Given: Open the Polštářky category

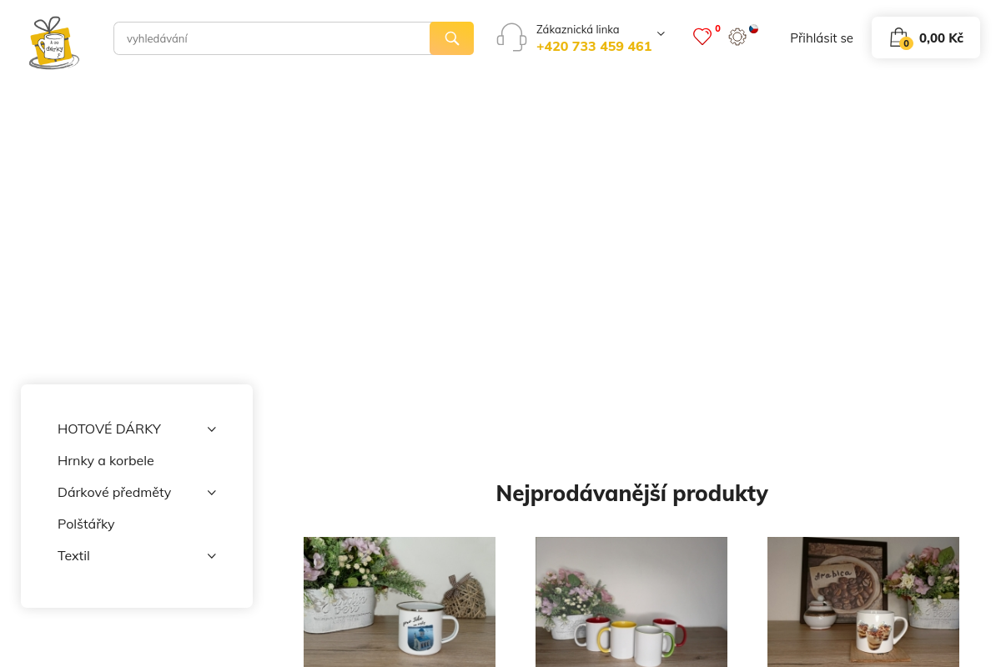Looking at the screenshot, I should (86, 524).
